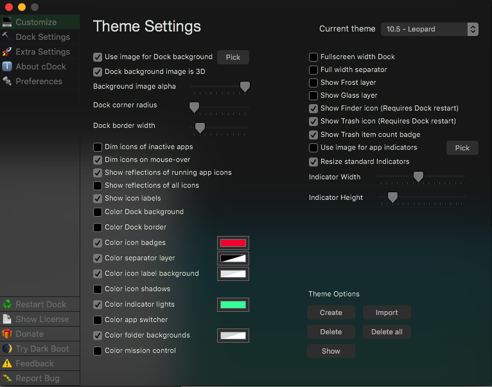Screen dimensions: 492x387
Task: Enable Show Glass layer
Action: (313, 96)
